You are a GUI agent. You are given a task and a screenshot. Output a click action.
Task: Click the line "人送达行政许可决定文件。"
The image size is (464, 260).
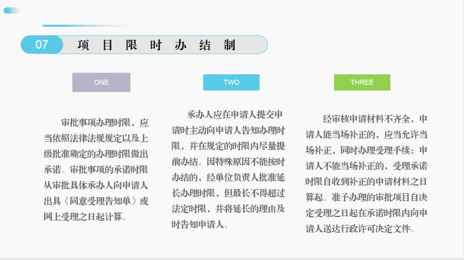(x=361, y=229)
